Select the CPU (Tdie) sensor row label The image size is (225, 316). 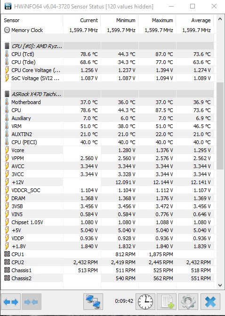[24, 62]
